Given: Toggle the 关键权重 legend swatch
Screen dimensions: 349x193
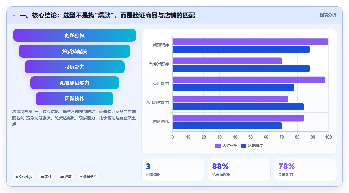Looking at the screenshot, I should tap(218, 145).
